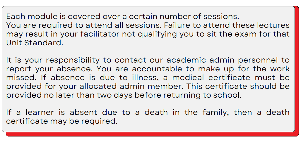Click the text "certificate may be required."

pos(61,121)
